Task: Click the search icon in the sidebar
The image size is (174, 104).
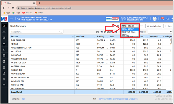Action: pos(4,26)
